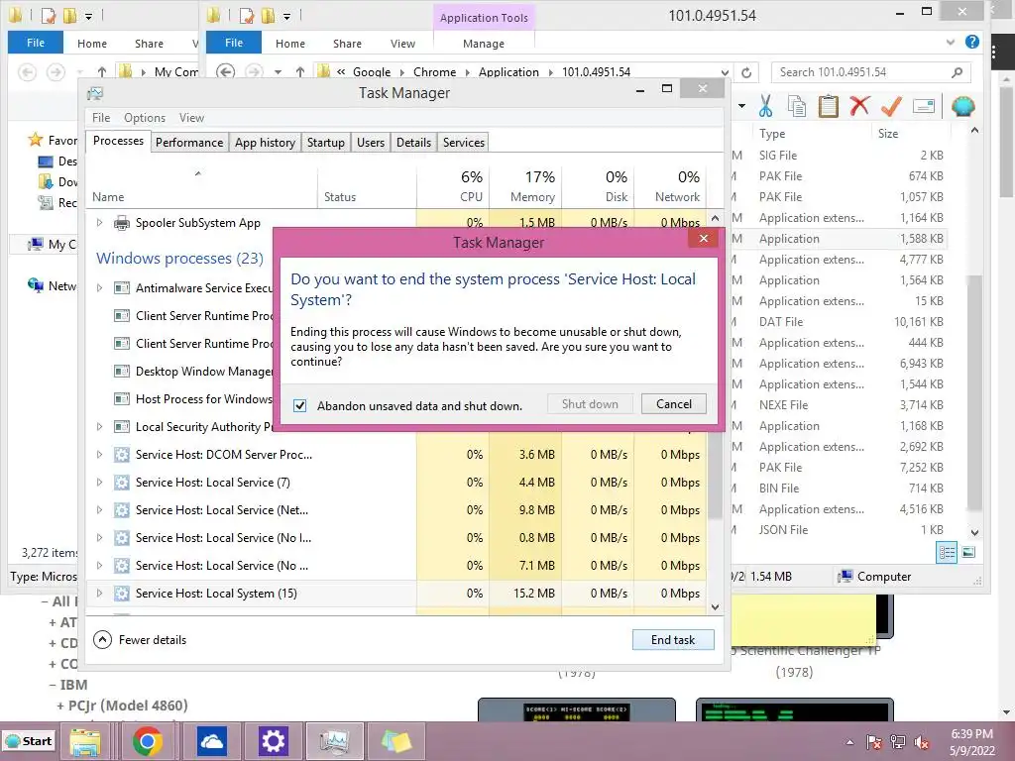Open Google Chrome from the taskbar

(x=148, y=741)
